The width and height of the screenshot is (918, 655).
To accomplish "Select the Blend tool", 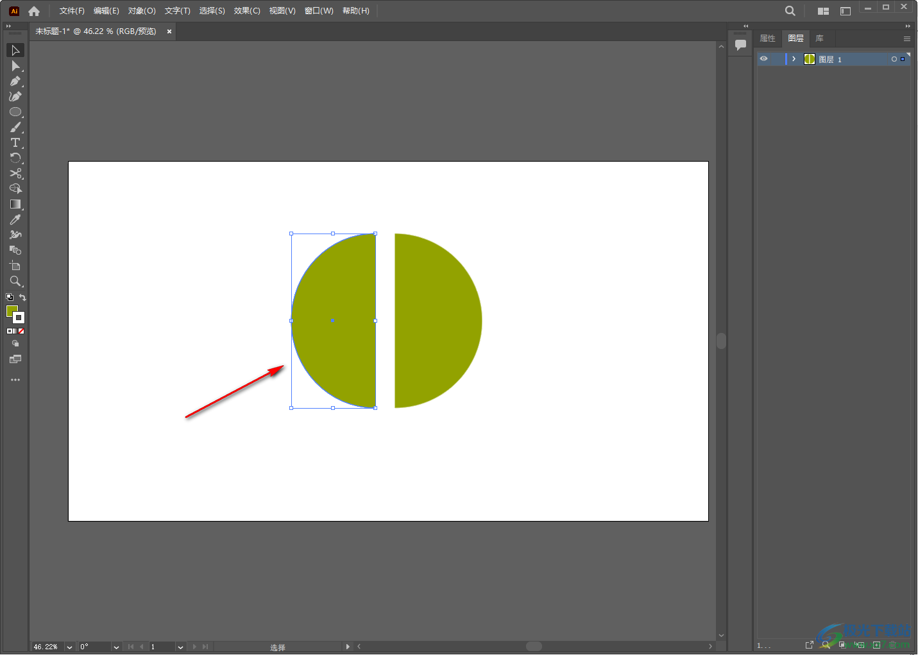I will point(15,250).
